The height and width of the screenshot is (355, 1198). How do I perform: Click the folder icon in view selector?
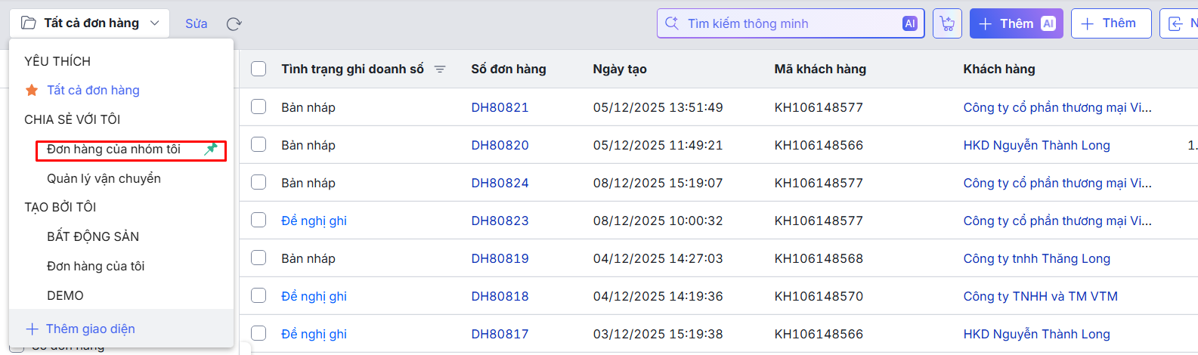tap(29, 23)
